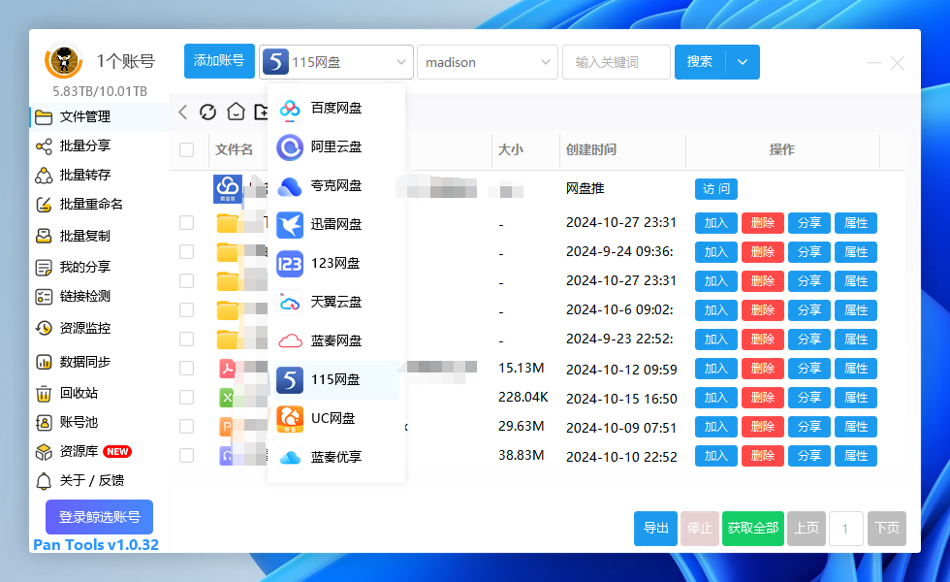Click the 资源监控 clock icon
Screen dimensions: 950x582
click(x=44, y=328)
